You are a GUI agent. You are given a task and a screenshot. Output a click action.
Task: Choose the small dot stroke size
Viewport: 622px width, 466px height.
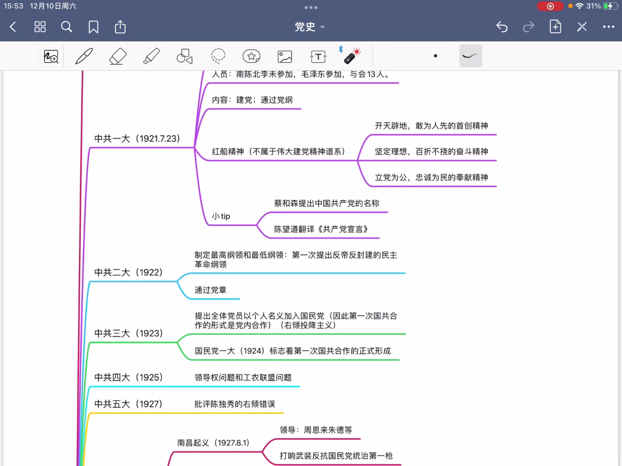pyautogui.click(x=435, y=56)
